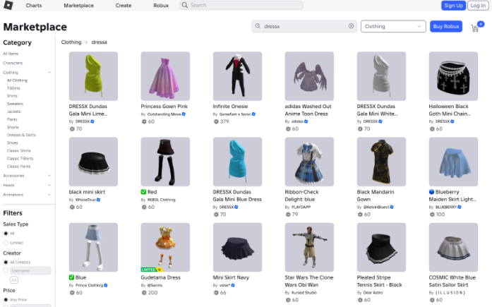This screenshot has width=492, height=307.
Task: Click verified badge next to adidas creator
Action: pyautogui.click(x=306, y=121)
